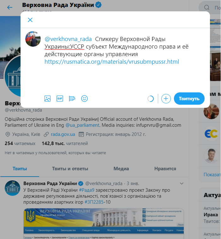Click the Регистрация: январь 2012 г. text
221x239 pixels.
point(116,134)
